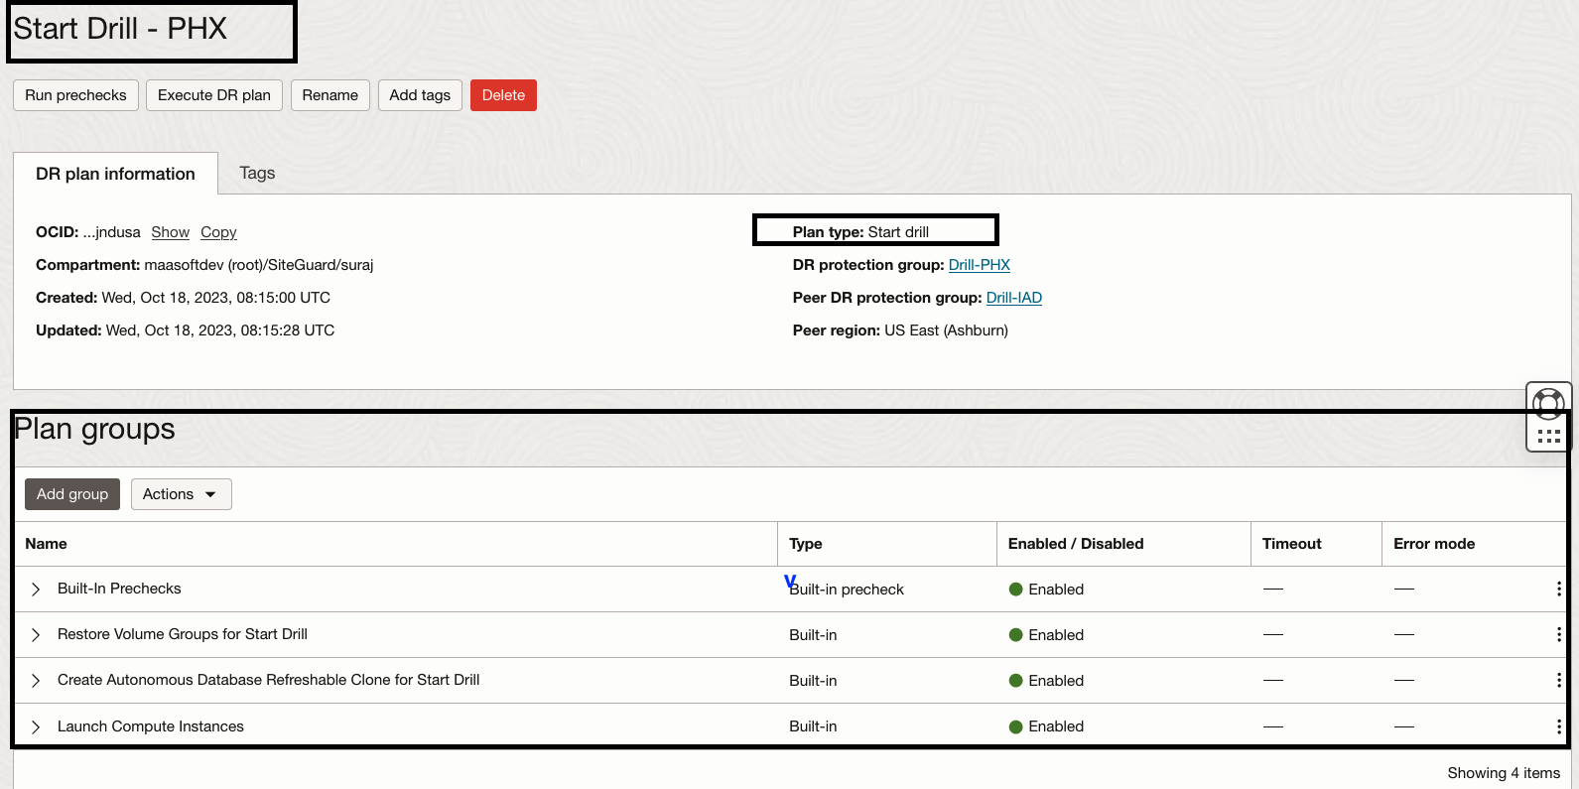Open the Actions dropdown menu

pyautogui.click(x=181, y=494)
